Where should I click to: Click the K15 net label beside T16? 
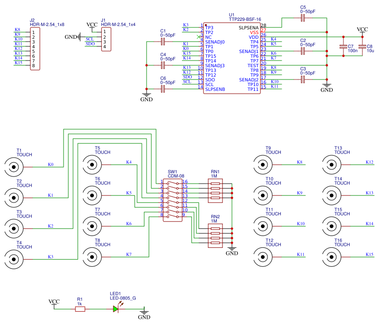370,255
